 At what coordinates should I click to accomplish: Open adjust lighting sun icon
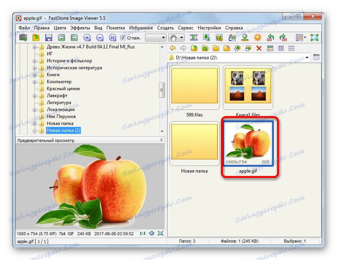[x=257, y=38]
